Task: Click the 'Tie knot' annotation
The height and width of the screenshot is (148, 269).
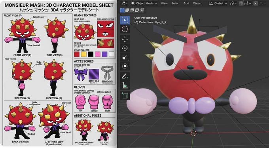Action: pyautogui.click(x=31, y=134)
